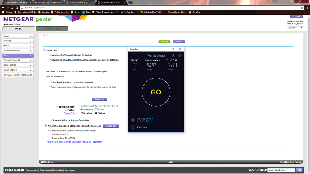Start Speedtest with the GO button
Image resolution: width=310 pixels, height=174 pixels.
[156, 92]
